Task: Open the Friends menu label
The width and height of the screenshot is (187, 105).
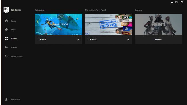Action: [x=14, y=47]
